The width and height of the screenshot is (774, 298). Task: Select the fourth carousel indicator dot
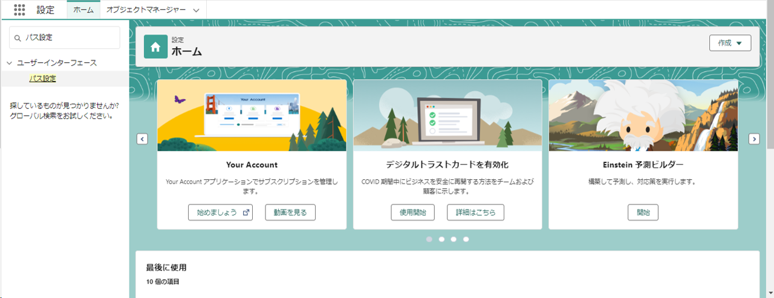click(x=466, y=239)
